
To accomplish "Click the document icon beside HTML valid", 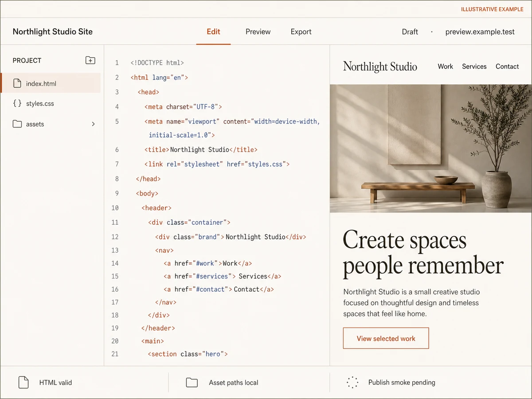I will (x=23, y=382).
